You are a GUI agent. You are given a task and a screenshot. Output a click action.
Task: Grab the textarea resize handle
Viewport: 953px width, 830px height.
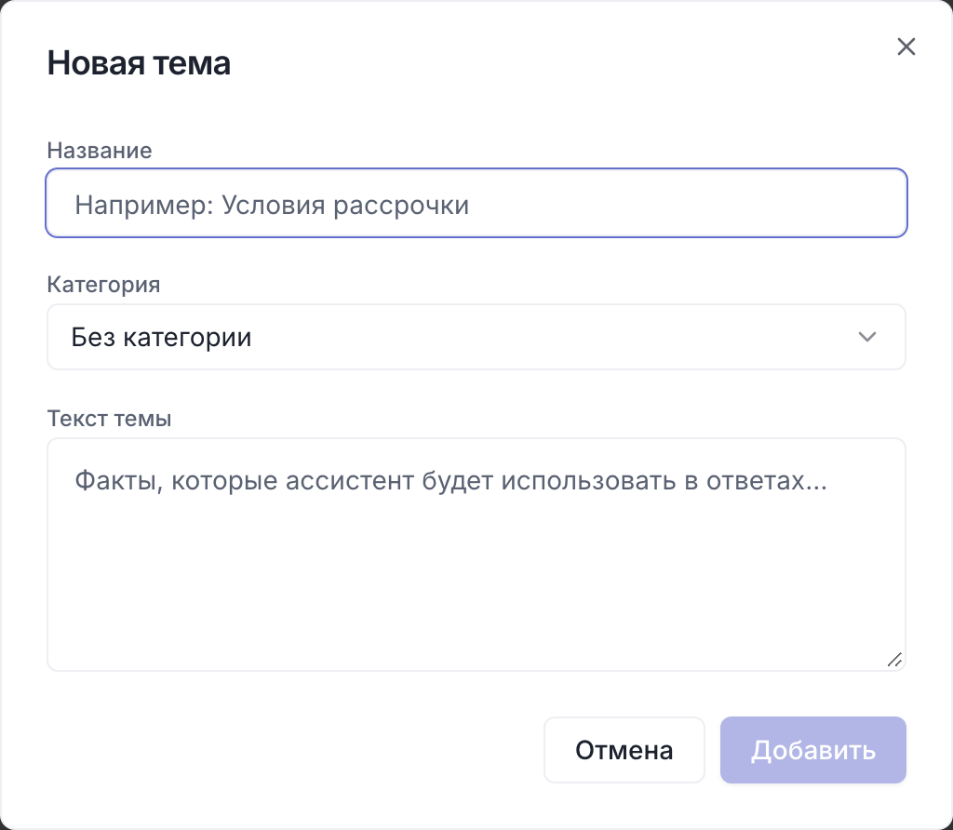click(894, 660)
